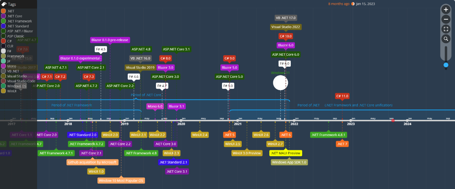Open the ASP.NET 4.8 event
This screenshot has height=189, width=455.
click(x=141, y=49)
